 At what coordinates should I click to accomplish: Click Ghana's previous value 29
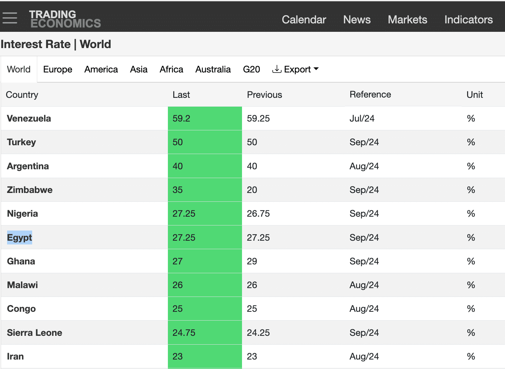(x=252, y=261)
